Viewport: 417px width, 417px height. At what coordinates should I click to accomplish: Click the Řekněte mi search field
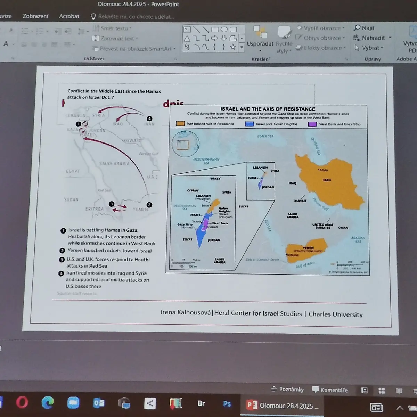coord(132,16)
